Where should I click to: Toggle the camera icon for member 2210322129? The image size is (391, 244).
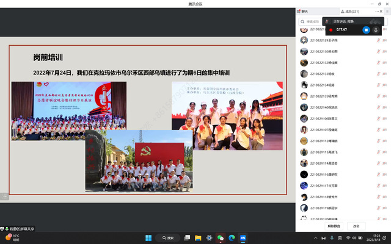coord(384,40)
